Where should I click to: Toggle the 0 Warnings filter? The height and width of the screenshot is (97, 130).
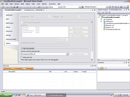tap(17, 69)
